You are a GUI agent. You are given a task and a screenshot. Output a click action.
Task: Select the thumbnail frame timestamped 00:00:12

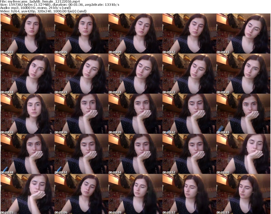[189, 34]
